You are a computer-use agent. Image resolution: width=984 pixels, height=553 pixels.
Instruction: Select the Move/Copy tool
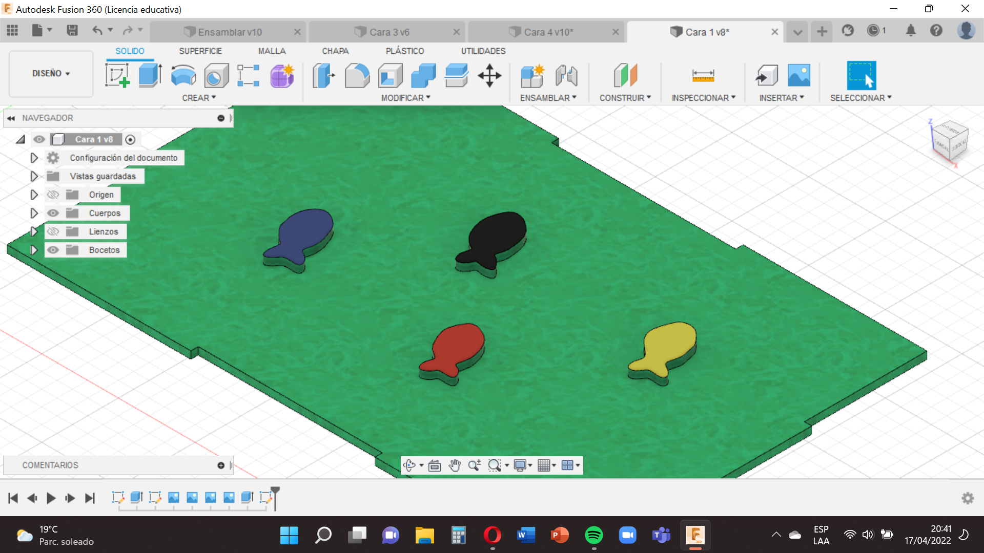coord(489,75)
